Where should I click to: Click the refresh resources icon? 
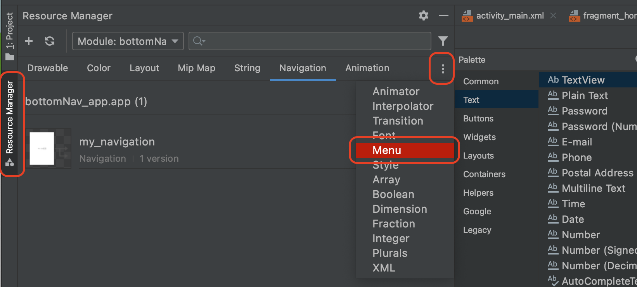click(50, 41)
